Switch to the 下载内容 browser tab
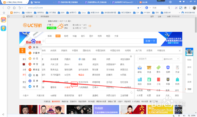Image resolution: width=197 pixels, height=117 pixels. click(x=42, y=2)
